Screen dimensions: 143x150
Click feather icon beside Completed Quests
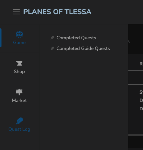52,38
